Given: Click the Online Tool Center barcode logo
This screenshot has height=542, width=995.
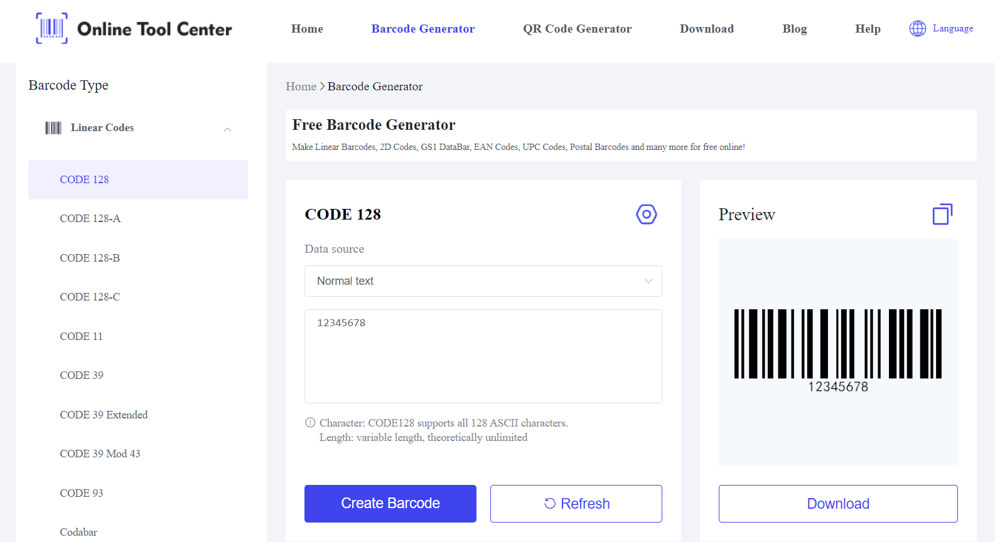Looking at the screenshot, I should point(51,28).
